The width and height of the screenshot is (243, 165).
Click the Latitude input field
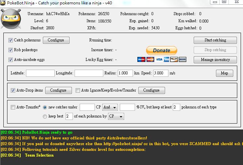[40, 73]
